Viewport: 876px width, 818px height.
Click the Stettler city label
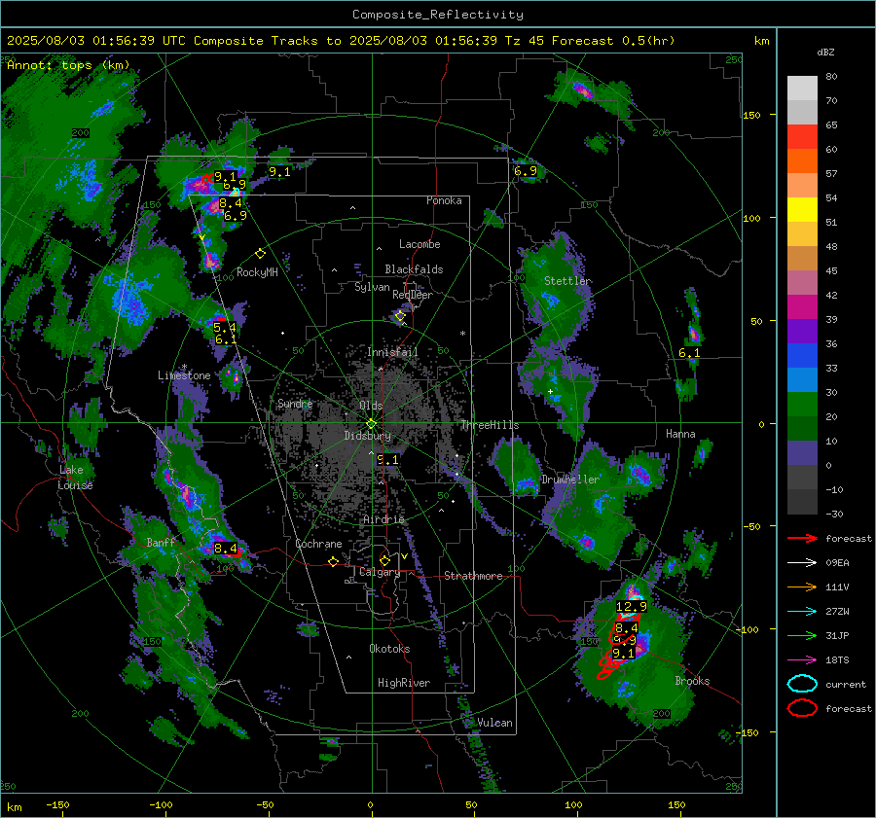[567, 281]
